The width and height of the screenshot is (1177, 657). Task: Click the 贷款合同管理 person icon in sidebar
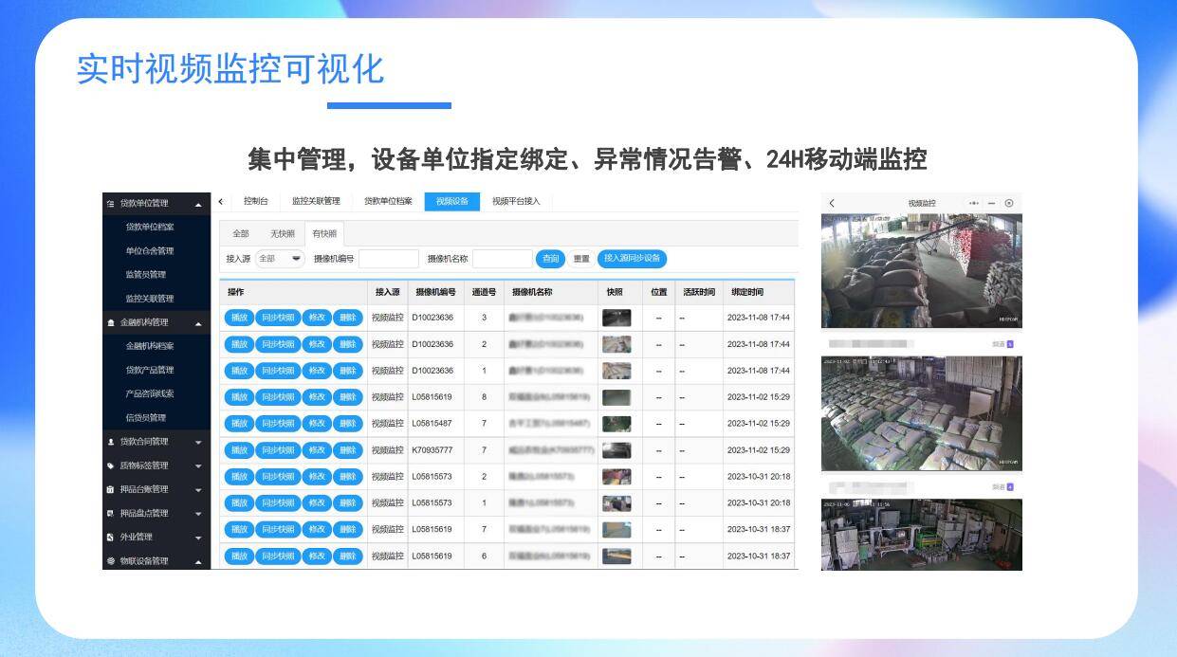(111, 442)
